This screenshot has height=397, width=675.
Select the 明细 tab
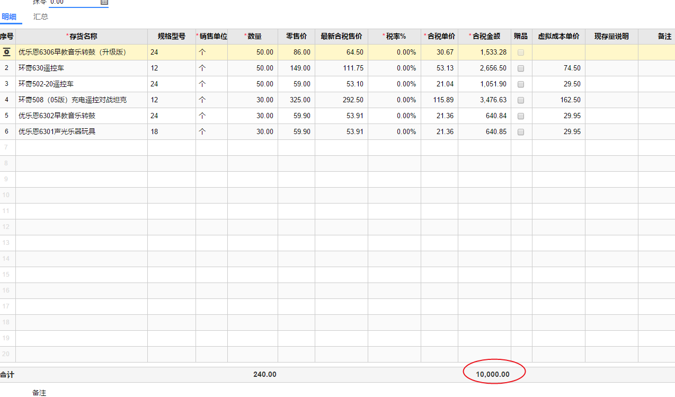[9, 16]
